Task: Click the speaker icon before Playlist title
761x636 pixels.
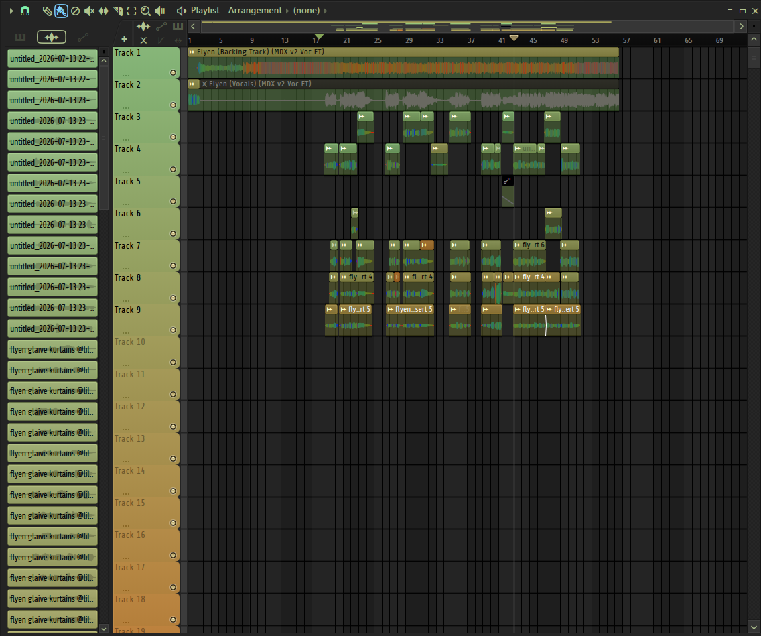Action: [181, 11]
